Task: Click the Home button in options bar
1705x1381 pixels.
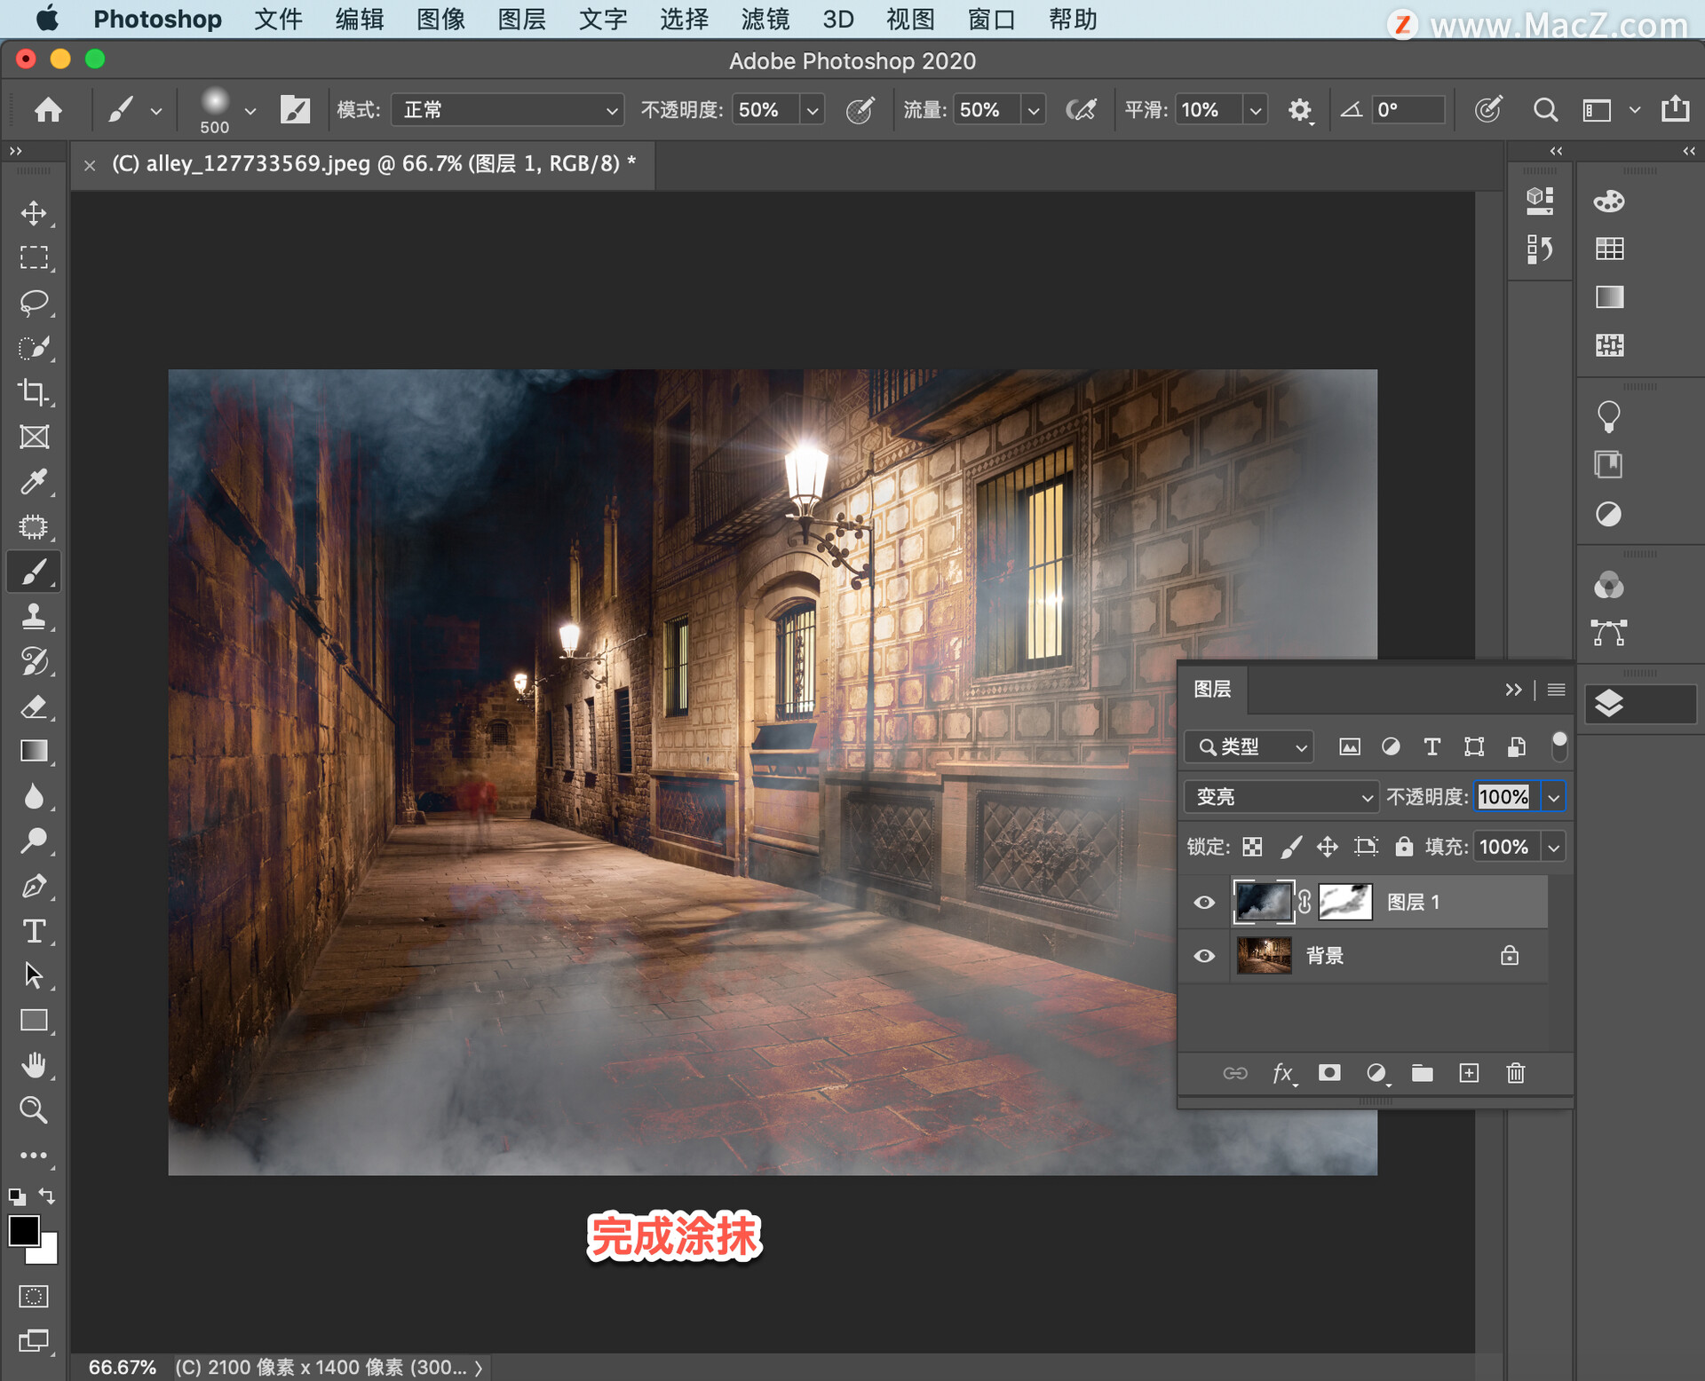Action: click(48, 110)
